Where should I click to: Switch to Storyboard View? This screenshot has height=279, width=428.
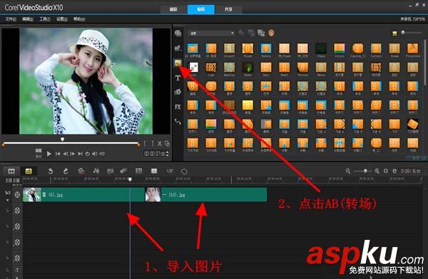(11, 171)
